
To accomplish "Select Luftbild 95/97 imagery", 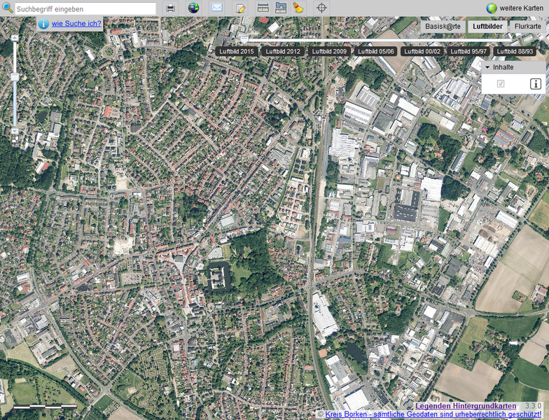I will [468, 52].
